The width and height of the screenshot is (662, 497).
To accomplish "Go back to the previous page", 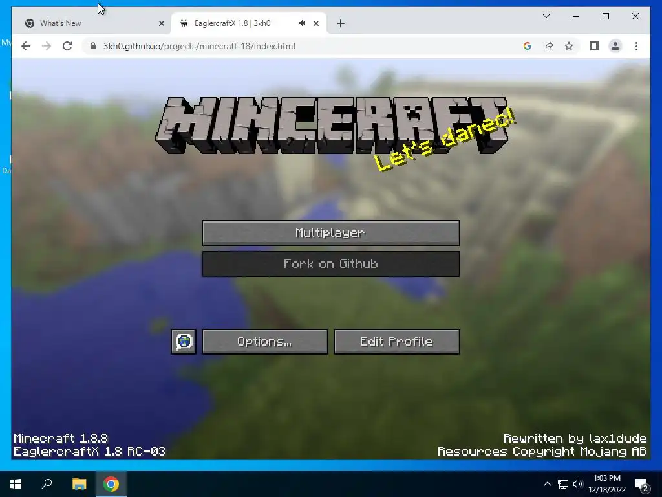I will [x=26, y=46].
